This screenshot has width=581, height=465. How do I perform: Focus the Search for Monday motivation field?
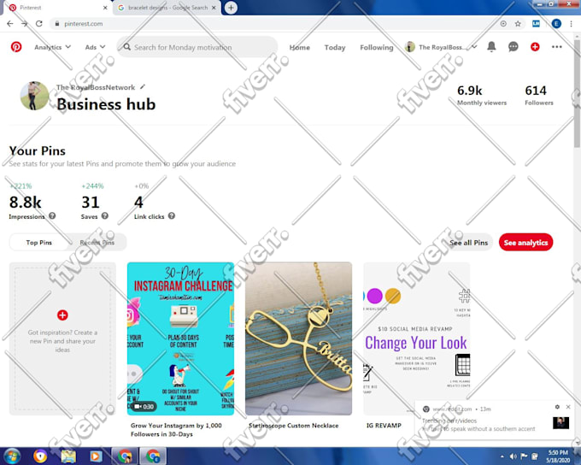pos(197,47)
